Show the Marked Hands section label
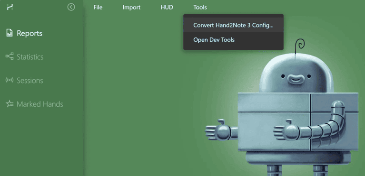Screen dimensions: 365x176 point(40,104)
